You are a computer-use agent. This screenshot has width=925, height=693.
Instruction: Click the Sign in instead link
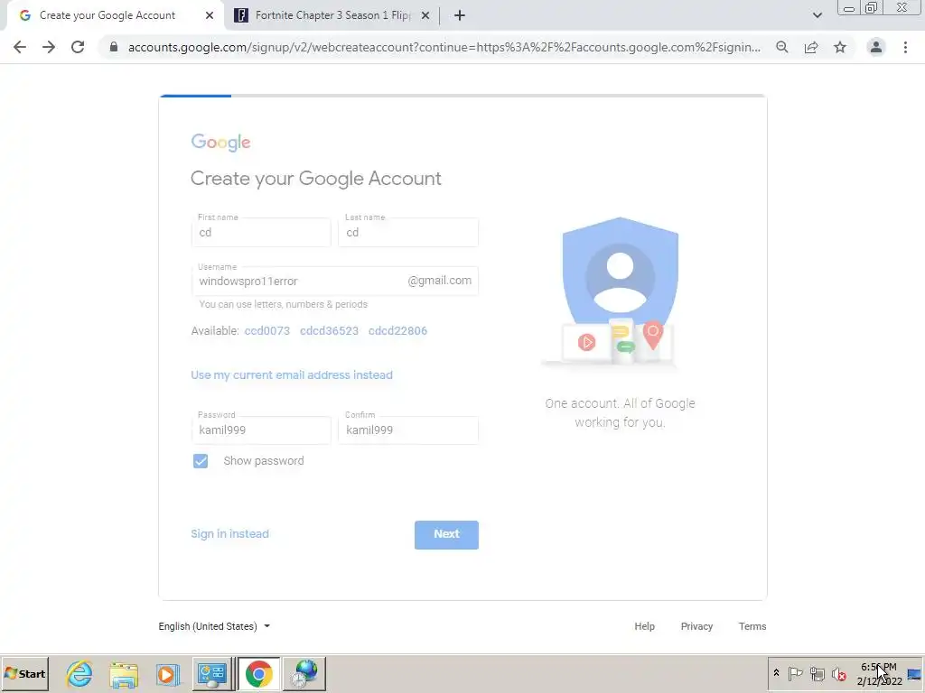click(229, 534)
